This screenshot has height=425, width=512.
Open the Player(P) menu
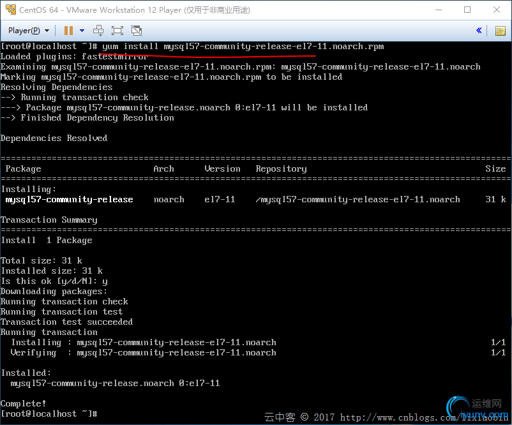tap(28, 31)
